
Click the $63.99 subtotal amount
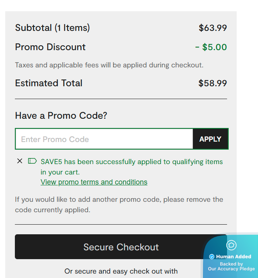point(213,28)
